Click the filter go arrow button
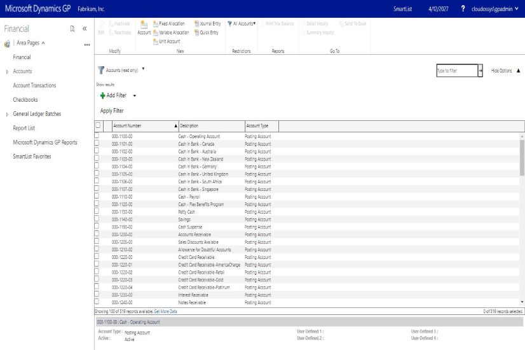 [481, 71]
